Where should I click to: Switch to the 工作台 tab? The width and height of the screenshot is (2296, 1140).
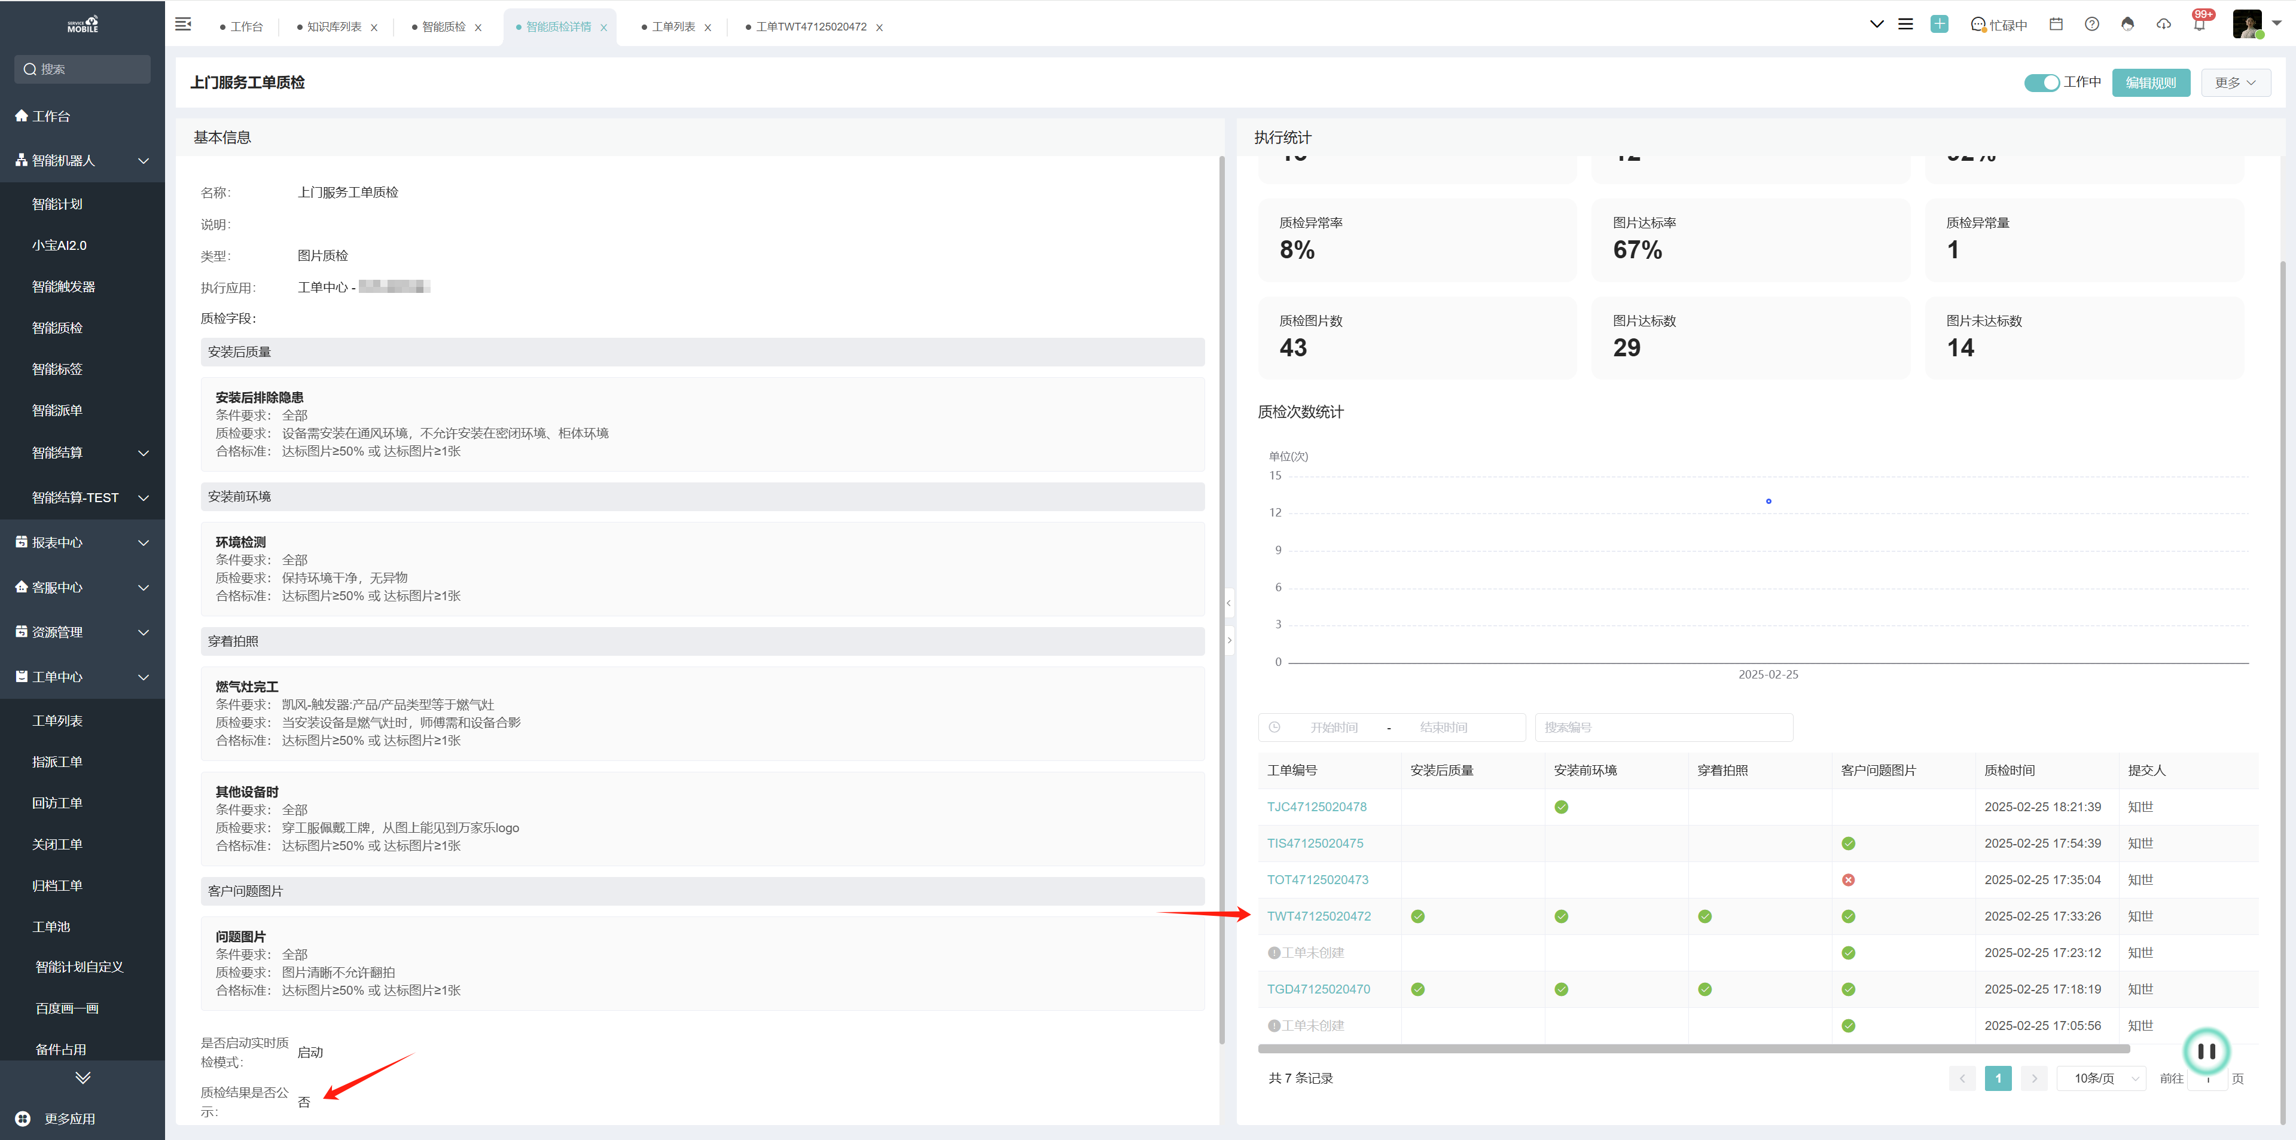coord(240,27)
